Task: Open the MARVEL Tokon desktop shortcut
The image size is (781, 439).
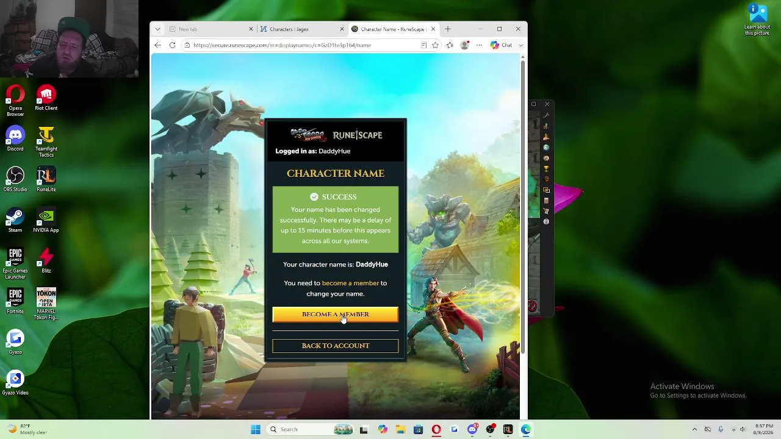Action: pyautogui.click(x=46, y=304)
